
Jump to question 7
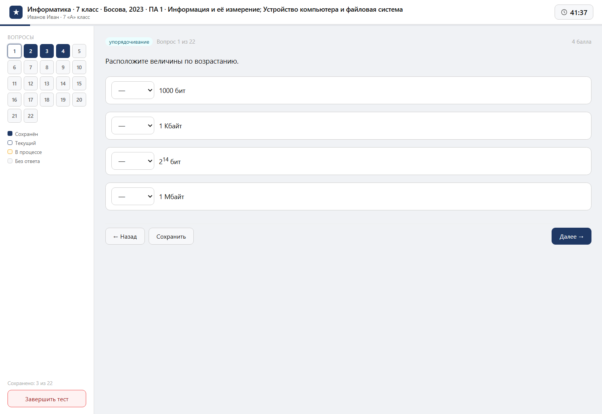(30, 67)
